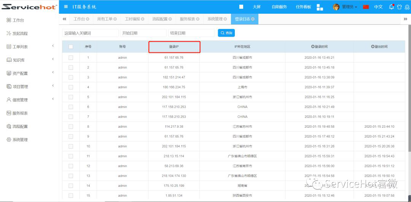Image resolution: width=411 pixels, height=202 pixels.
Task: Open 系统管理 in the left sidebar
Action: coord(20,140)
